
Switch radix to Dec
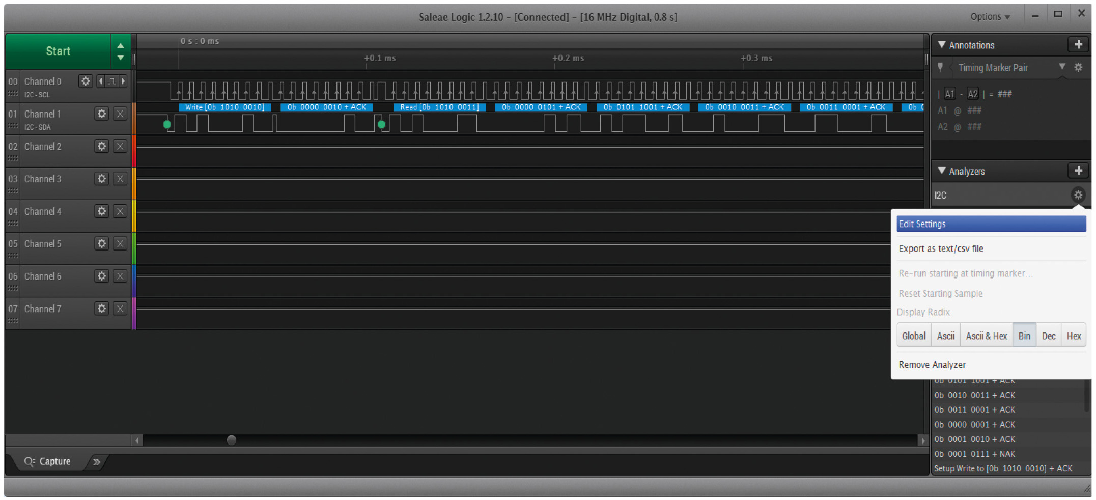1048,336
